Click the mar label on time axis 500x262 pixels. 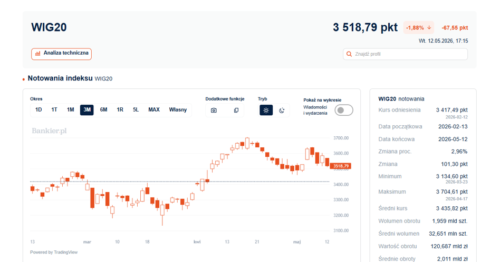(87, 242)
